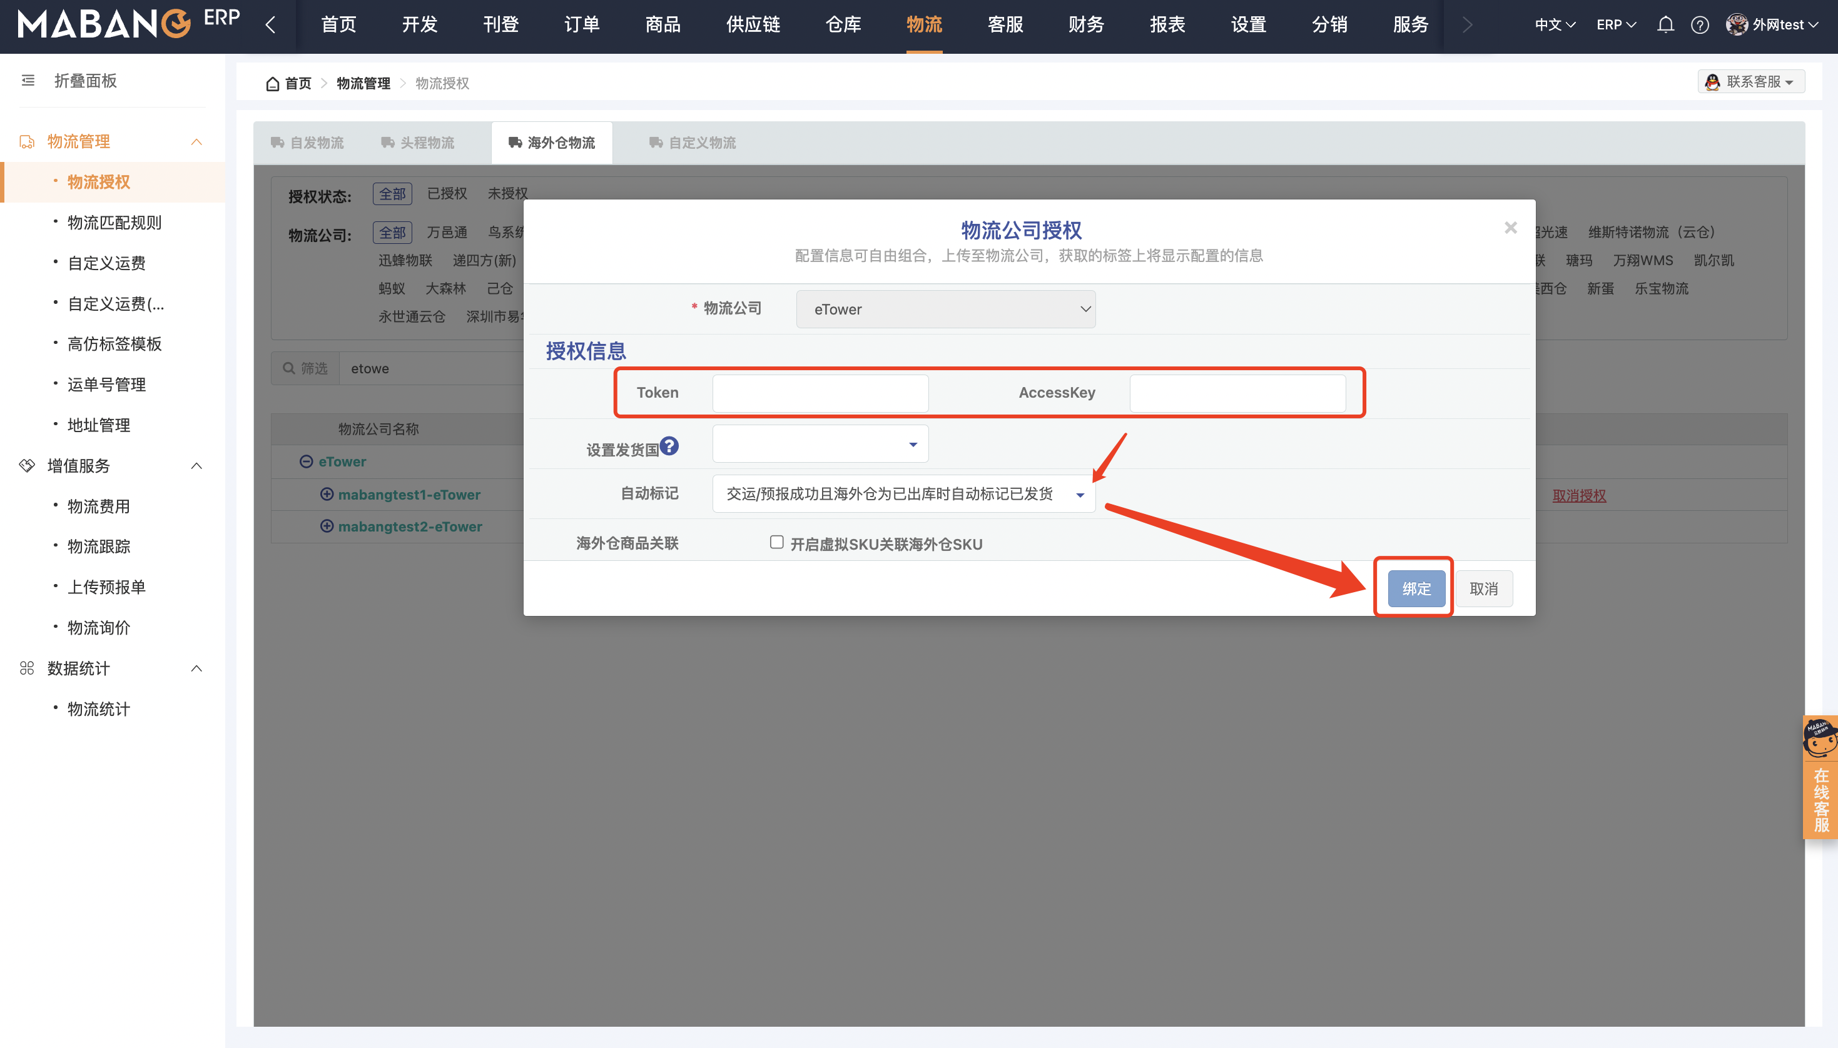1838x1048 pixels.
Task: Enable 开启虚拟SKU关联海外仓SKU checkbox
Action: pos(776,542)
